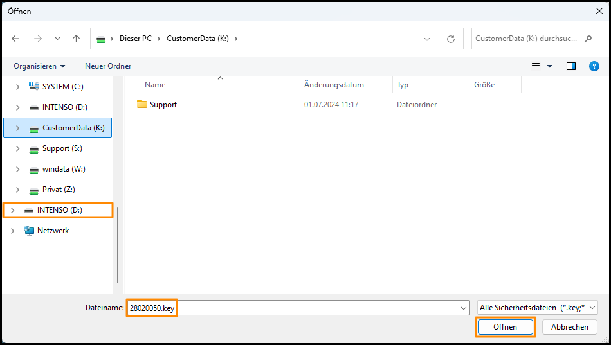Open recent locations chevron next to forward arrow
The height and width of the screenshot is (345, 611).
coord(57,39)
